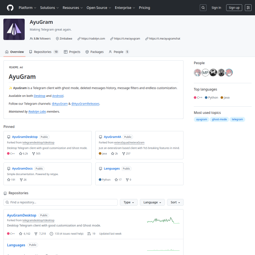Open the gray fourth member avatar under People
255x255 pixels.
click(221, 72)
